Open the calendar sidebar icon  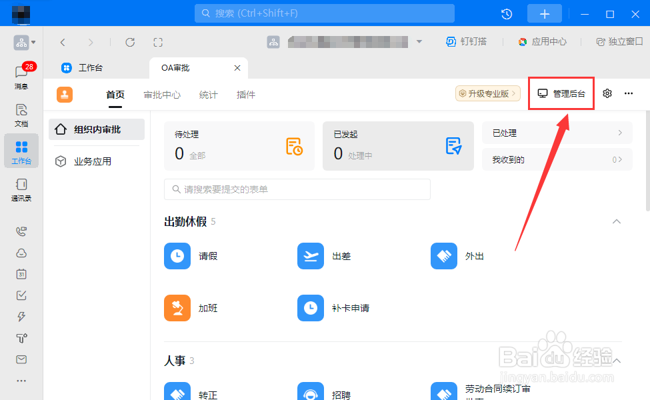21,274
